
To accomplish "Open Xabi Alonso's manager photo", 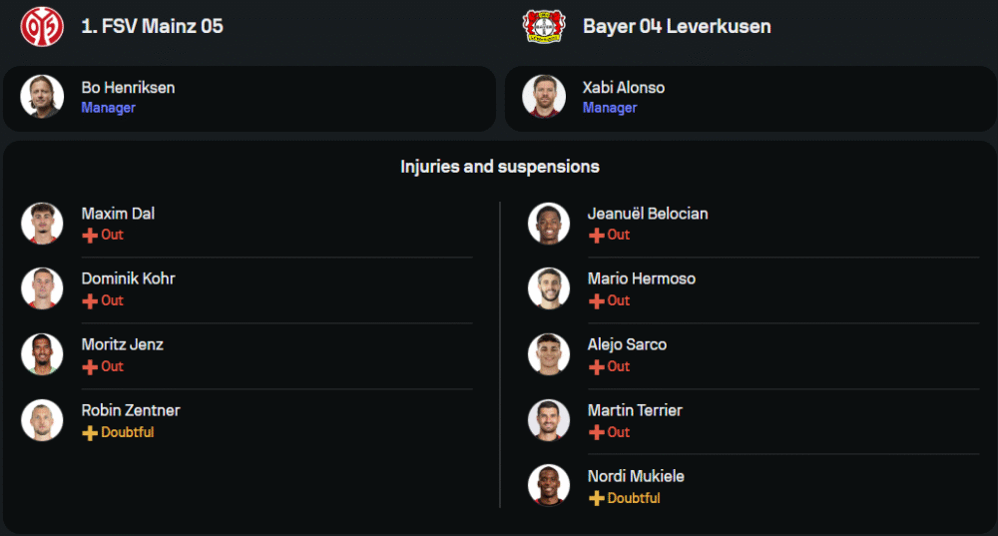I will click(544, 97).
